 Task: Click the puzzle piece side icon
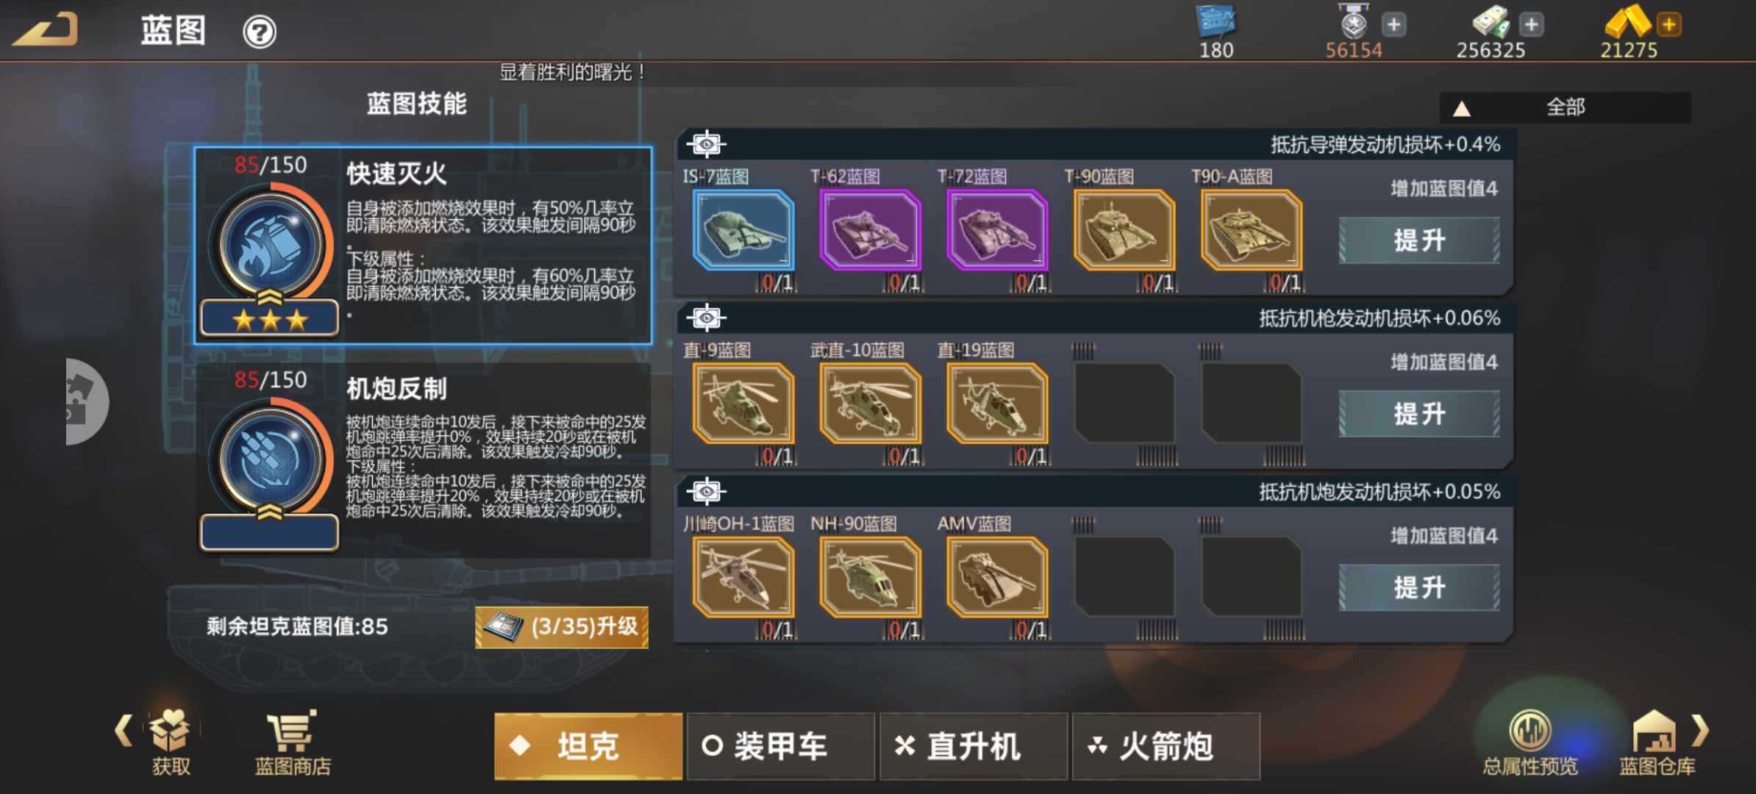click(x=85, y=401)
